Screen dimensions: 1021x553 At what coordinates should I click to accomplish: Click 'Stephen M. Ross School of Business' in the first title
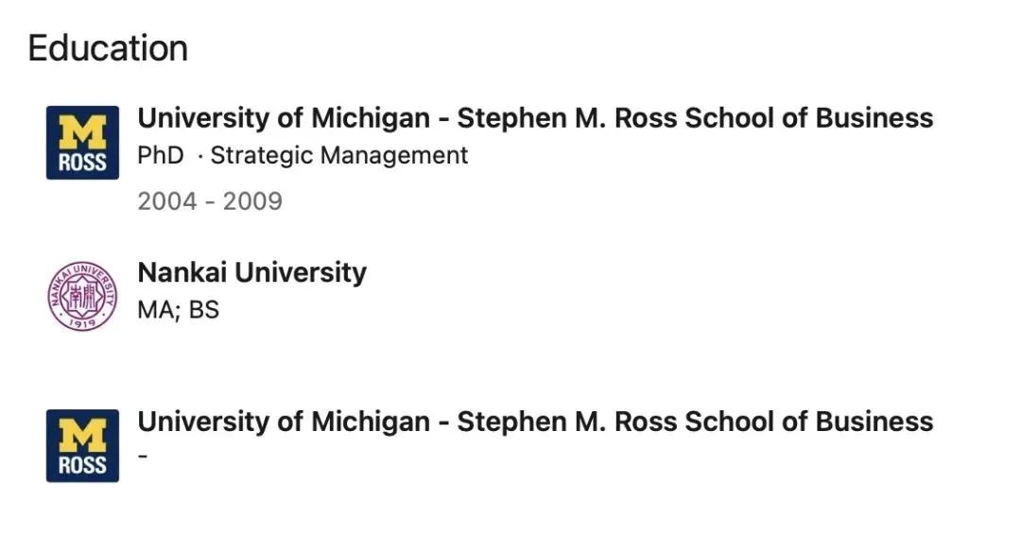click(x=696, y=118)
